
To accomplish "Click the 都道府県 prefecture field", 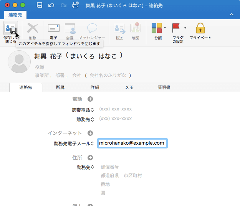I will (110, 175).
